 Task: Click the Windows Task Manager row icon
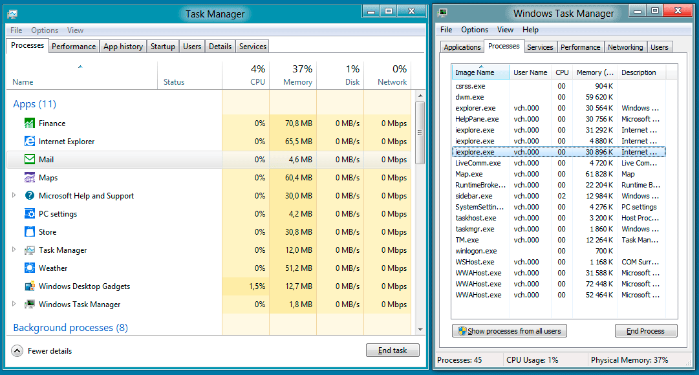[x=30, y=304]
